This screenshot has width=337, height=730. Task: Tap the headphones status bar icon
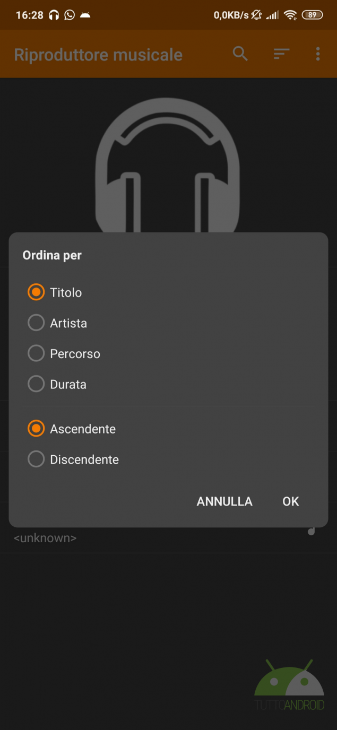tap(54, 15)
